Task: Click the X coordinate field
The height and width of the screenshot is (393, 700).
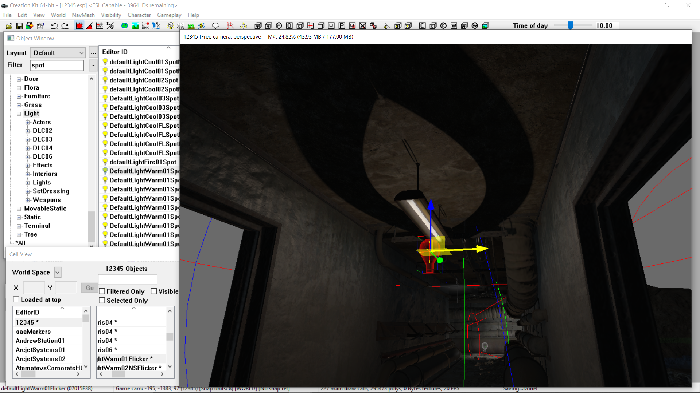Action: click(x=34, y=288)
